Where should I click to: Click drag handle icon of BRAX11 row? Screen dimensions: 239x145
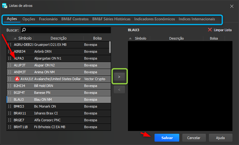10,113
